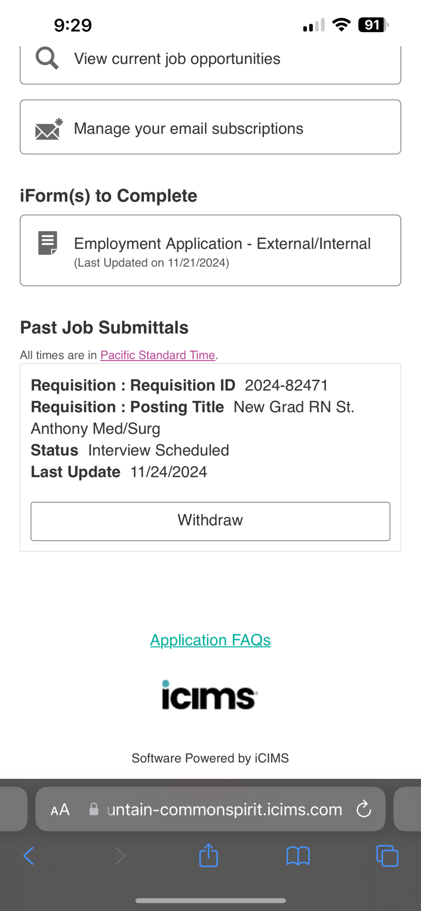
Task: Tap the iCIMS logo
Action: 210,695
